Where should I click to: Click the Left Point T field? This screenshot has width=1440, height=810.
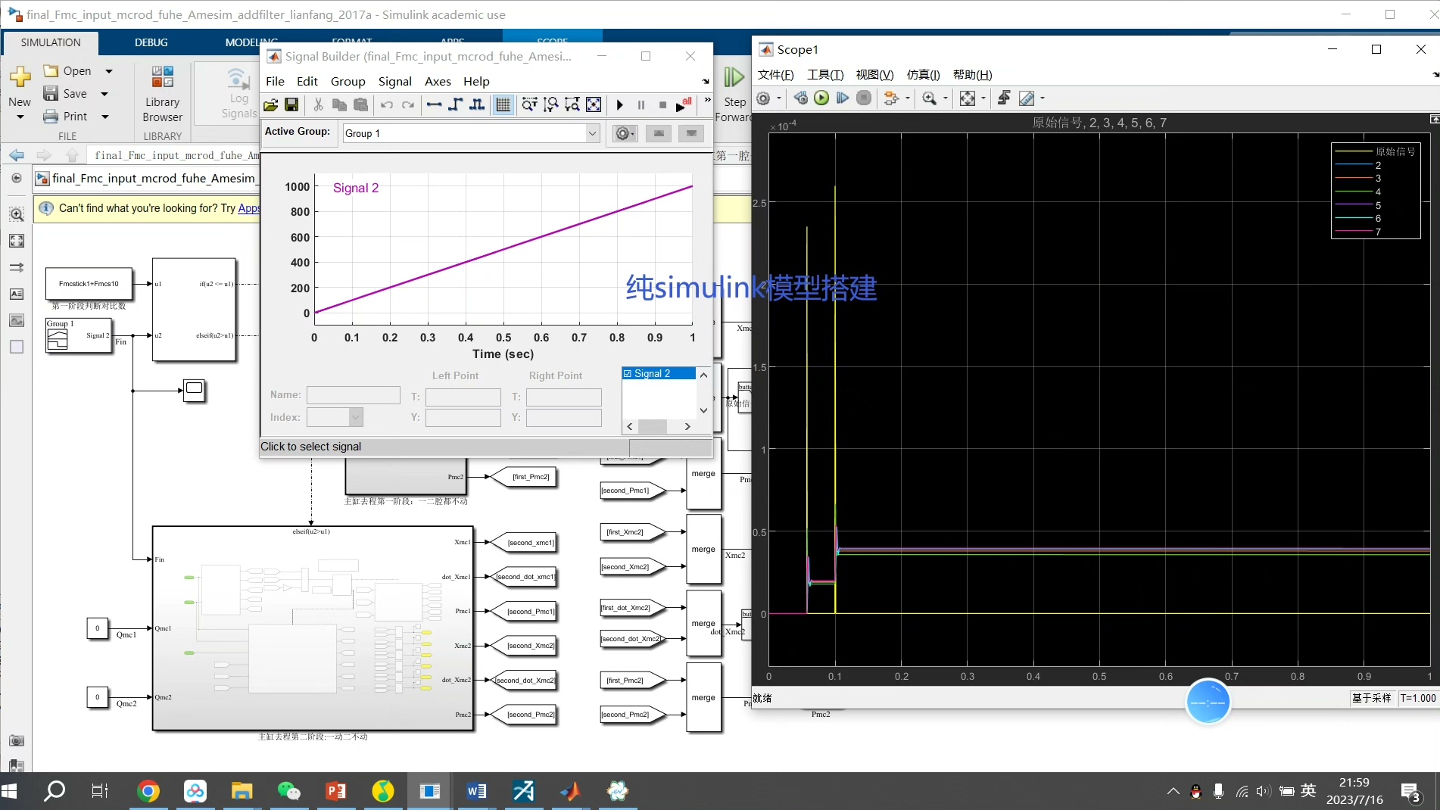463,397
